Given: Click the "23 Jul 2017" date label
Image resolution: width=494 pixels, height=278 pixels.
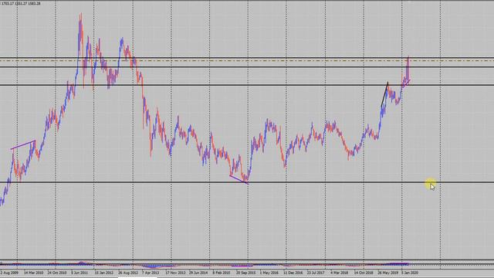Looking at the screenshot, I should (316, 273).
